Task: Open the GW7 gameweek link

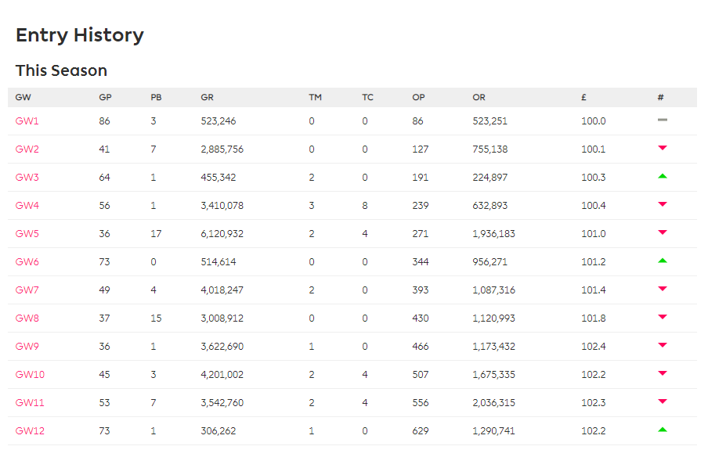Action: coord(27,290)
